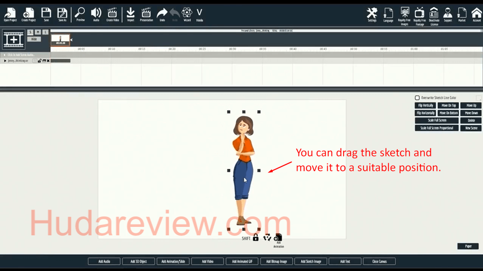
Task: Delete the selected sketch
Action: click(471, 120)
